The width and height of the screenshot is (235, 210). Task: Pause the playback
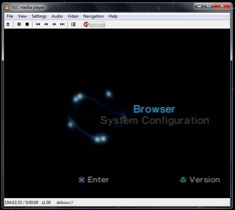[x=19, y=24]
